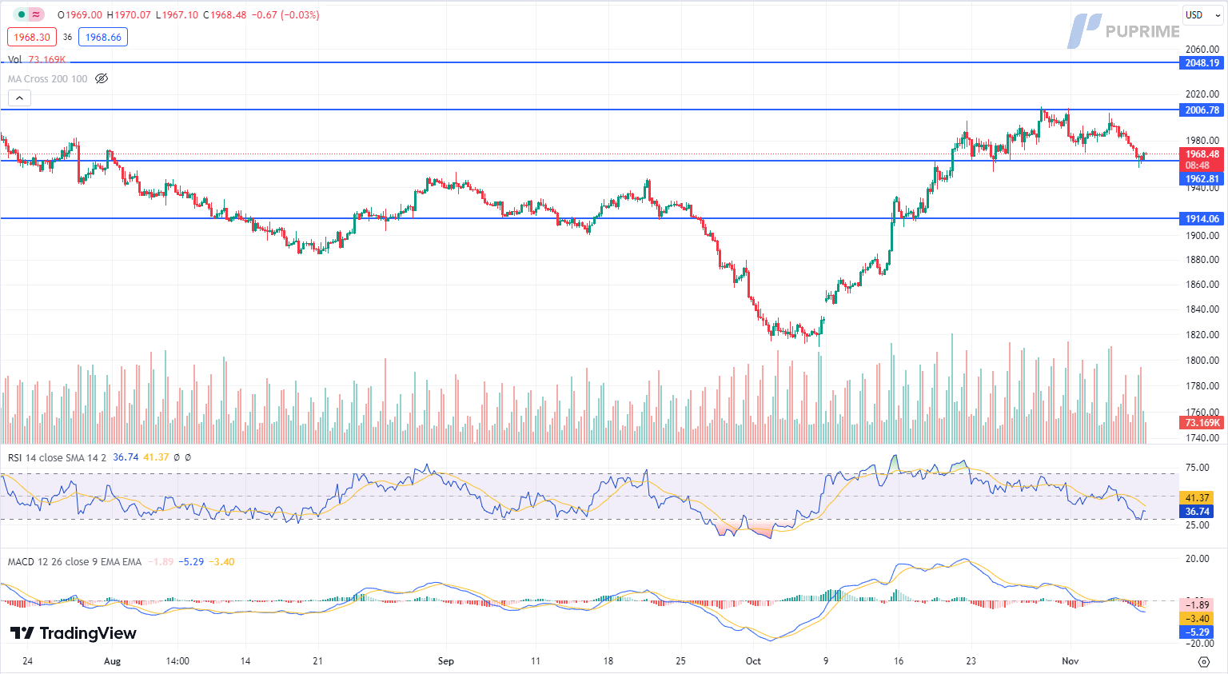Click the pink -1.89 MACD axis label
The image size is (1228, 674).
point(1197,604)
